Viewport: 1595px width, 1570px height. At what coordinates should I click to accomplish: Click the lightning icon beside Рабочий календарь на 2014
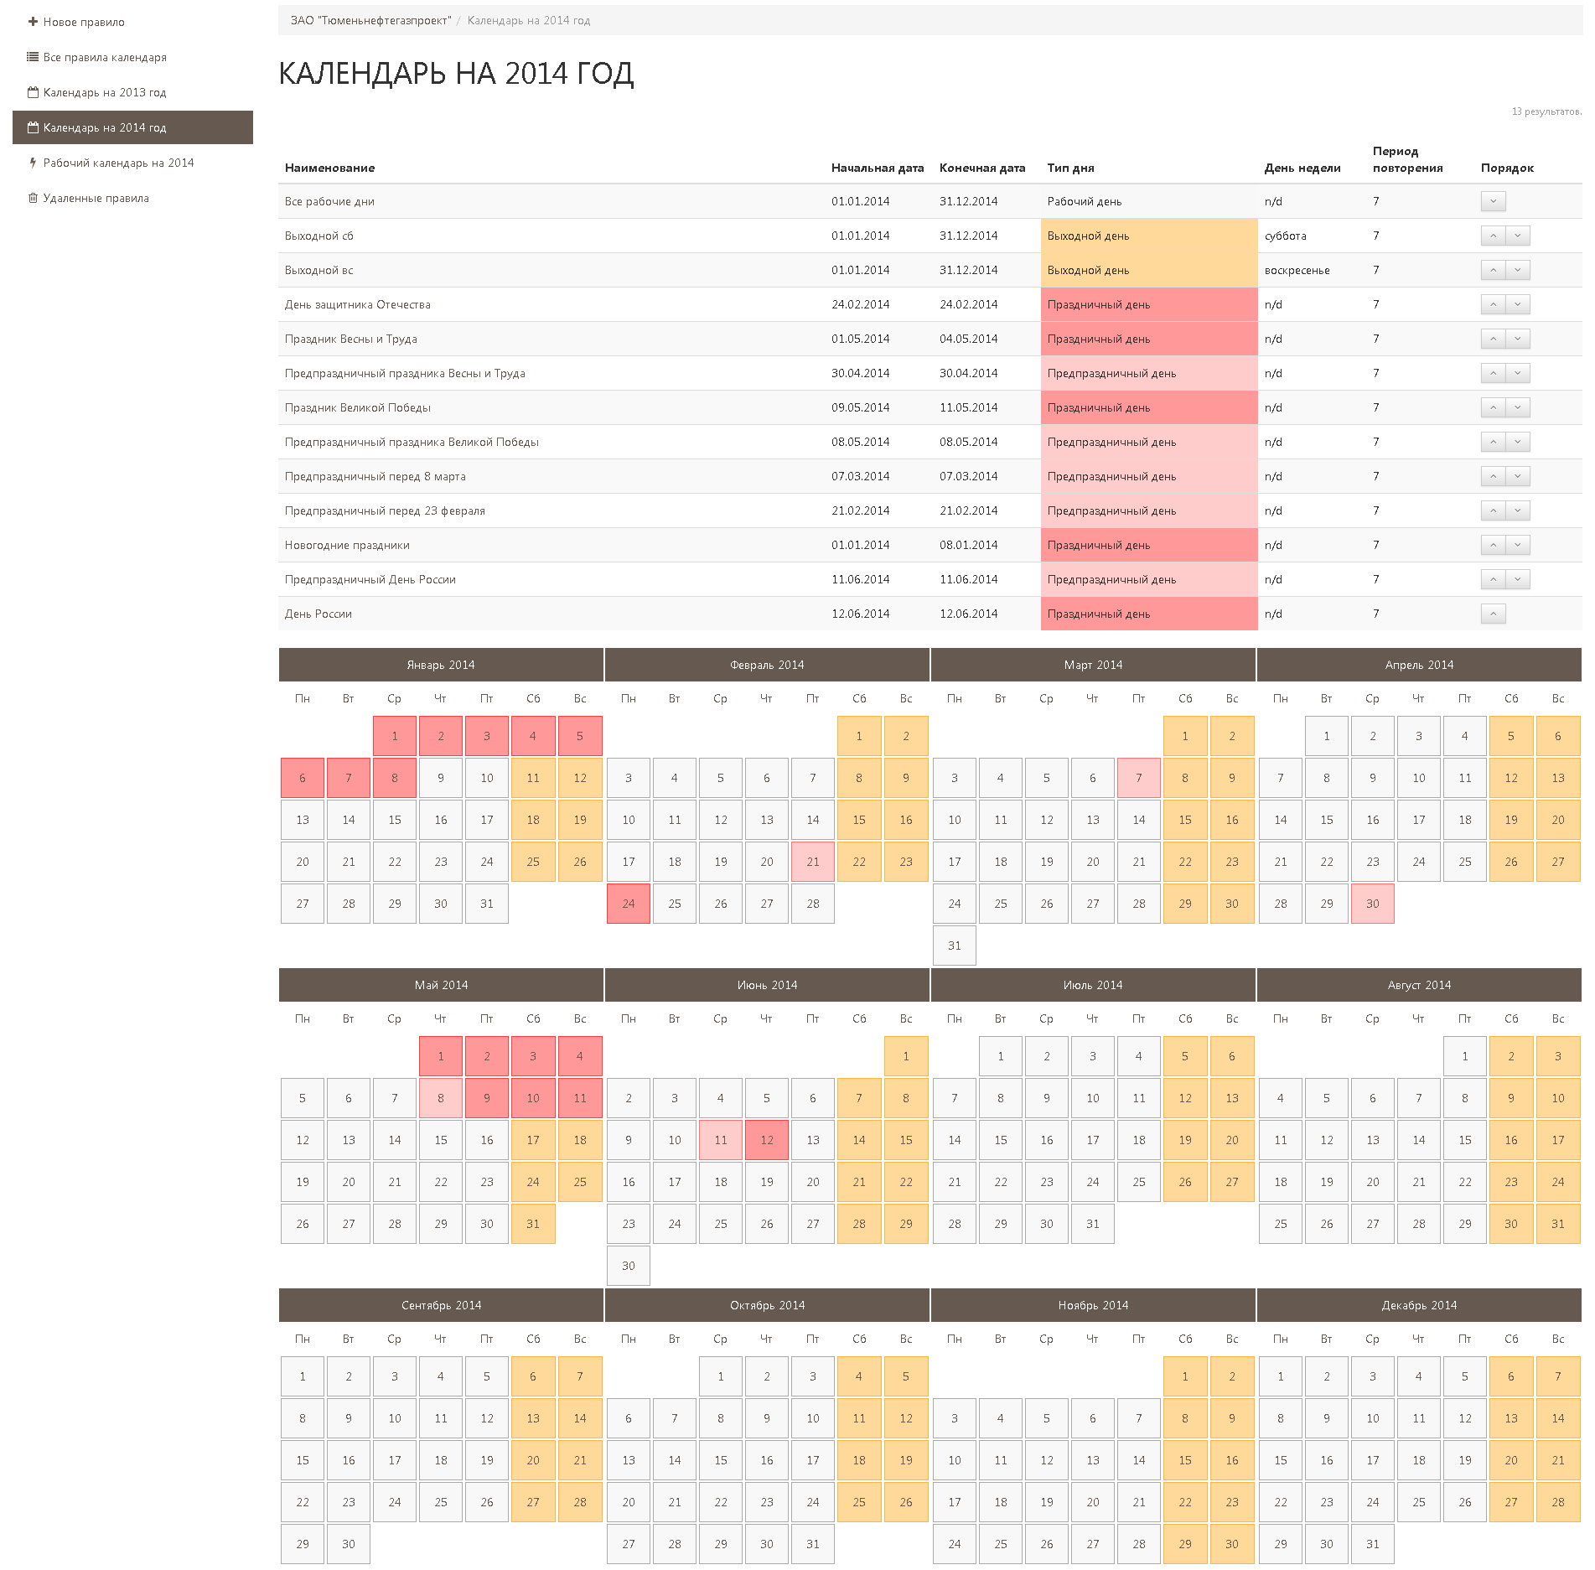33,163
